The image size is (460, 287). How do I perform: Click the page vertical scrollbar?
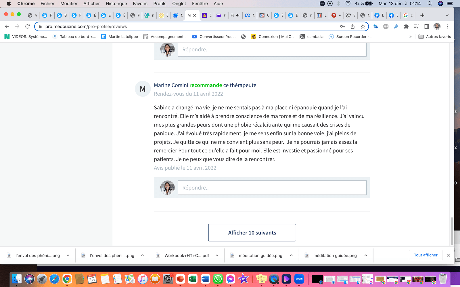coord(452,231)
